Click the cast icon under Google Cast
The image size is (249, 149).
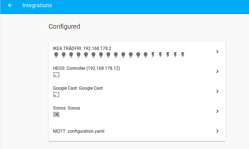[x=56, y=95]
